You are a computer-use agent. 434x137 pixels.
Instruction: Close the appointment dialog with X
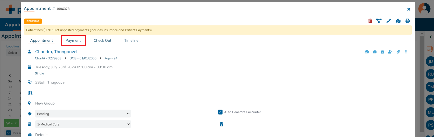coord(409,9)
